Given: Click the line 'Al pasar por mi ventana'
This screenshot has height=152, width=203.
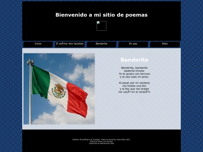Looking at the screenshot, I should point(134,83).
